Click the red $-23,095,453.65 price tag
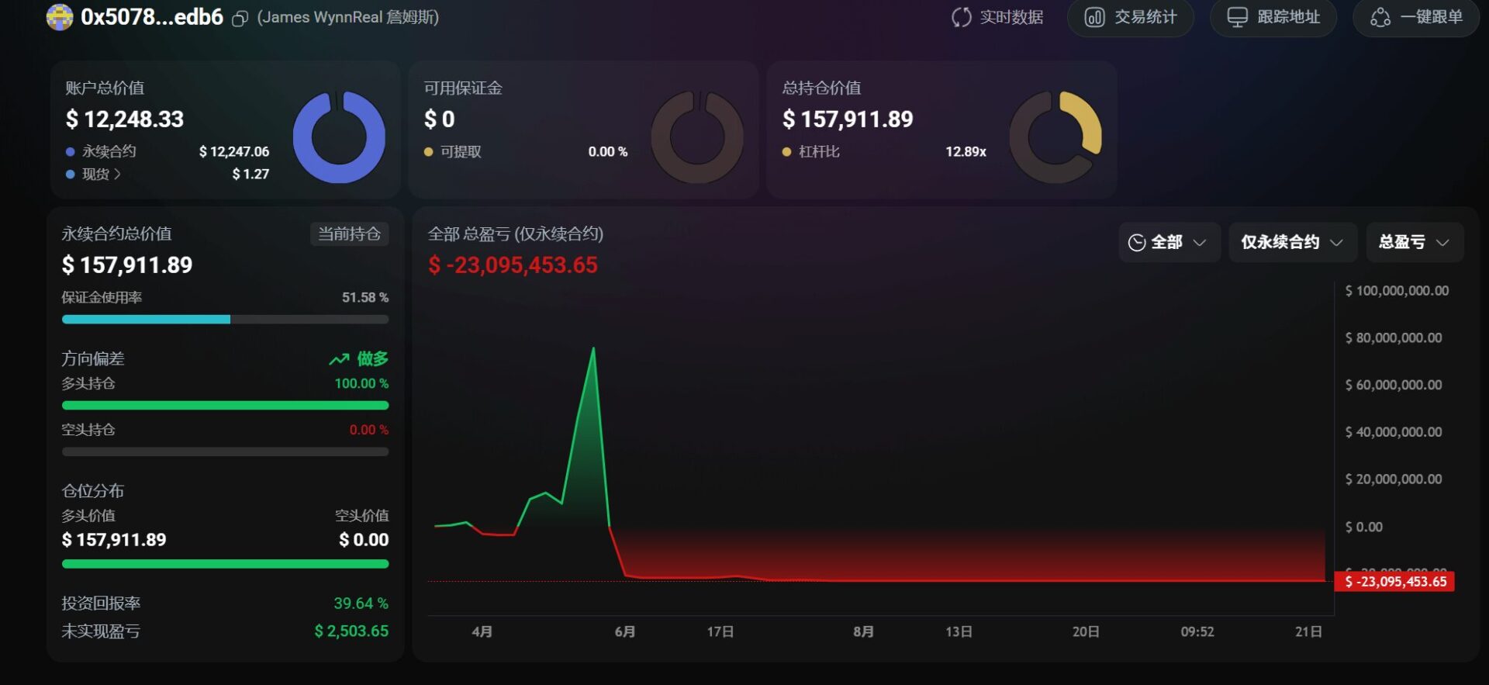Image resolution: width=1489 pixels, height=685 pixels. coord(1394,582)
